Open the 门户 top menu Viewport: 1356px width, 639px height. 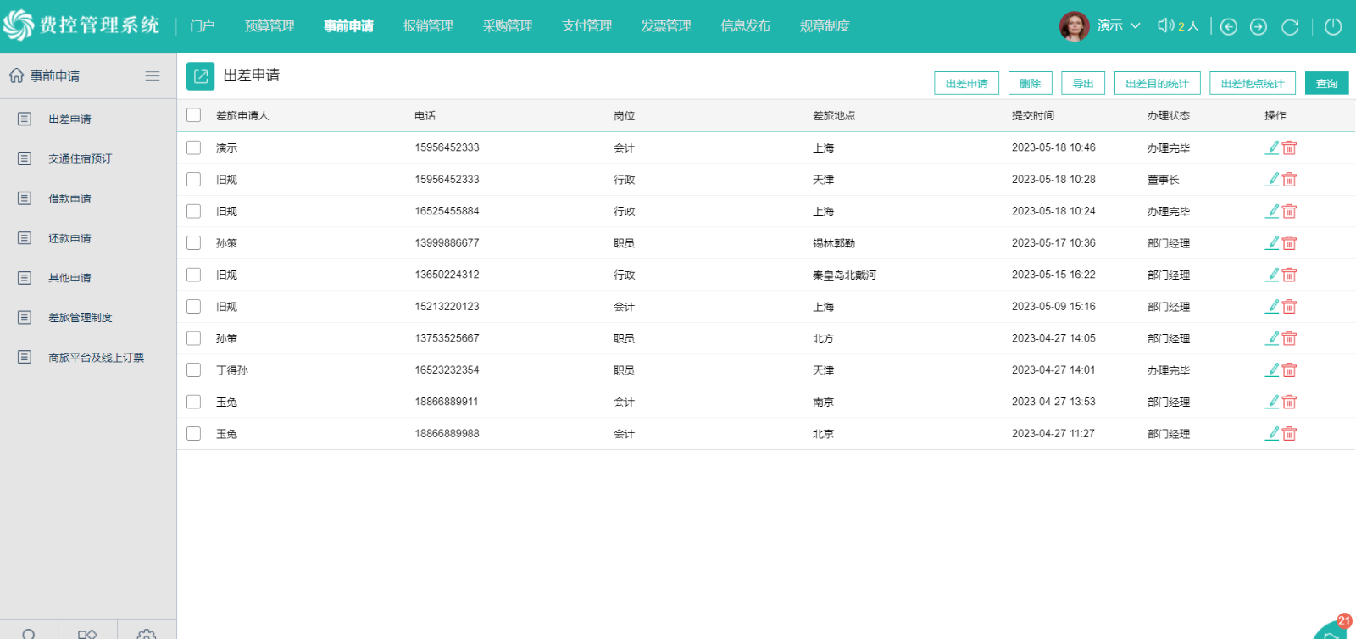pyautogui.click(x=203, y=26)
